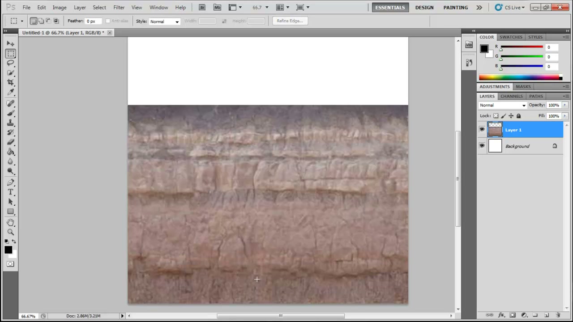Select the Lasso tool
Viewport: 573px width, 322px height.
pos(11,63)
